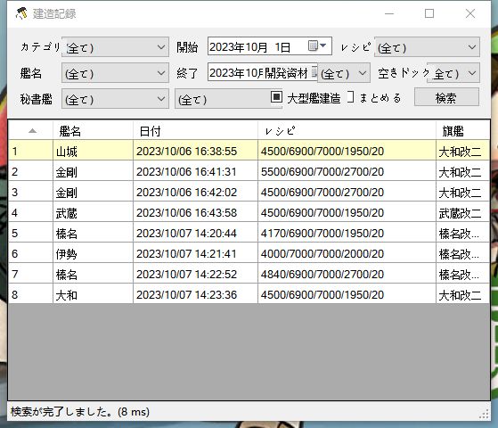Expand the 空きドック dropdown
The image size is (498, 428).
point(453,73)
